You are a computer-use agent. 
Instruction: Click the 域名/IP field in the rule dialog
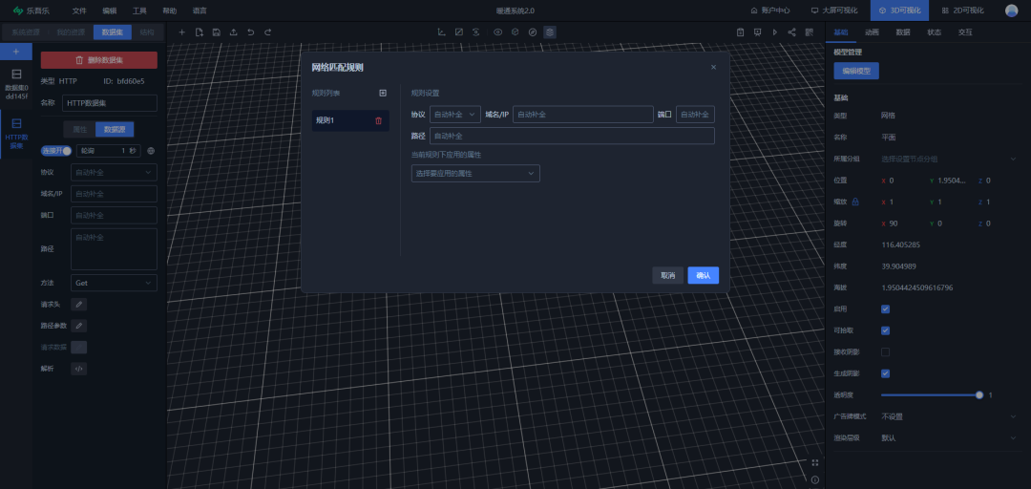pos(583,115)
